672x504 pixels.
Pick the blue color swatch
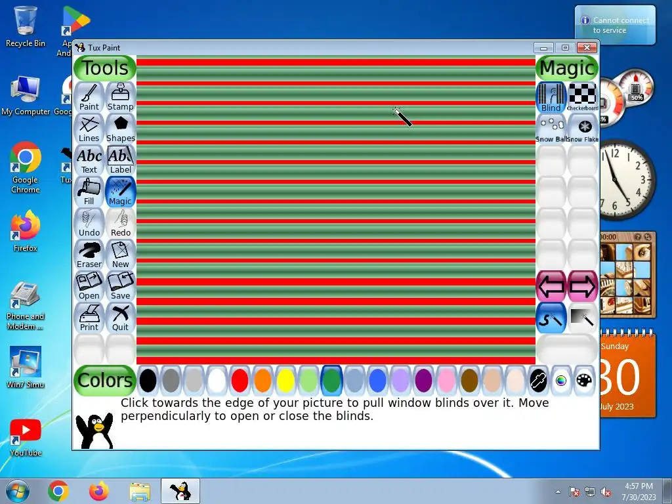[x=377, y=380]
